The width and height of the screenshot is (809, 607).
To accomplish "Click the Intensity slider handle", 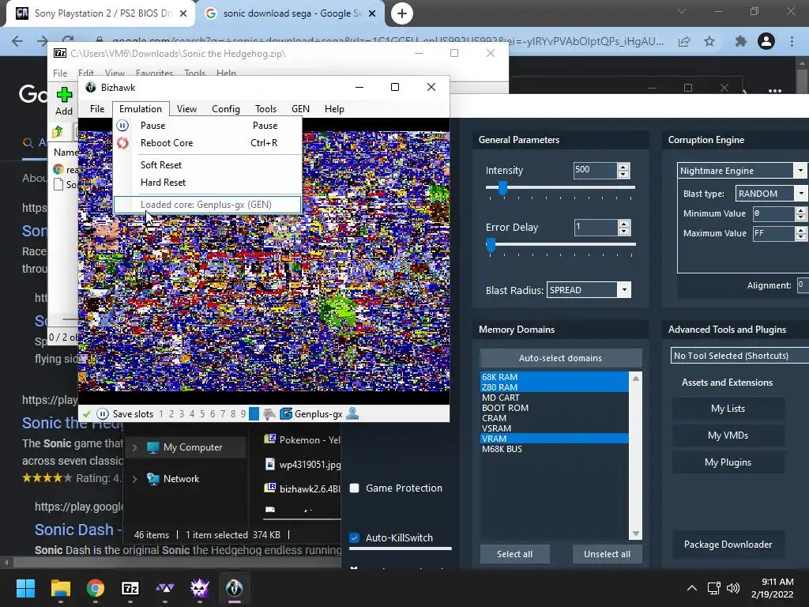I will coord(502,188).
